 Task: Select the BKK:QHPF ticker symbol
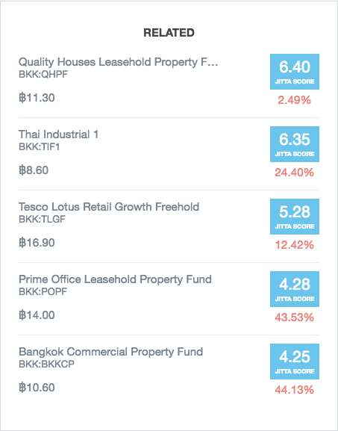[43, 75]
